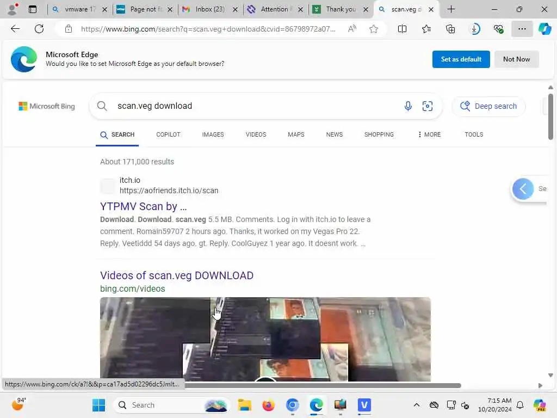Open a new browser tab

coord(451,9)
